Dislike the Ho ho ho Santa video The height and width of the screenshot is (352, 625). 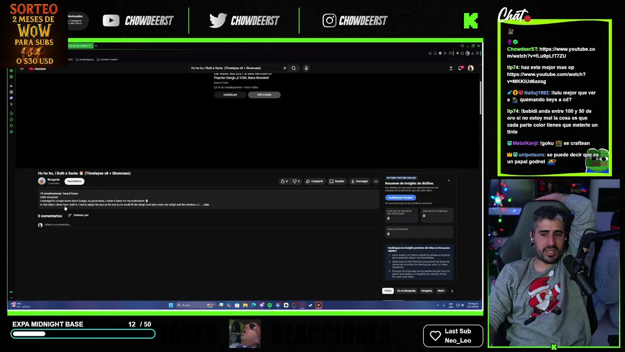tap(296, 181)
